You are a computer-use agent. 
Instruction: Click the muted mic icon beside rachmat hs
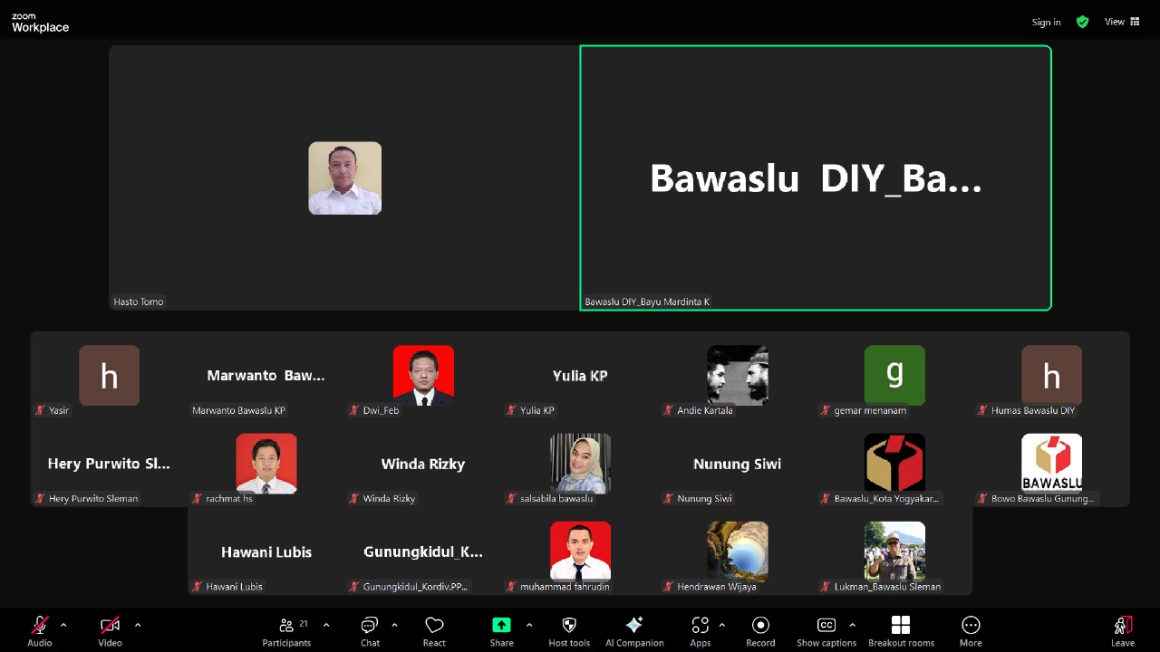pos(198,498)
